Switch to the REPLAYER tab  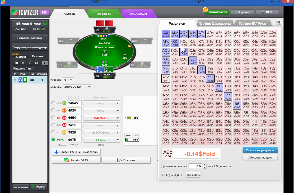coord(104,14)
